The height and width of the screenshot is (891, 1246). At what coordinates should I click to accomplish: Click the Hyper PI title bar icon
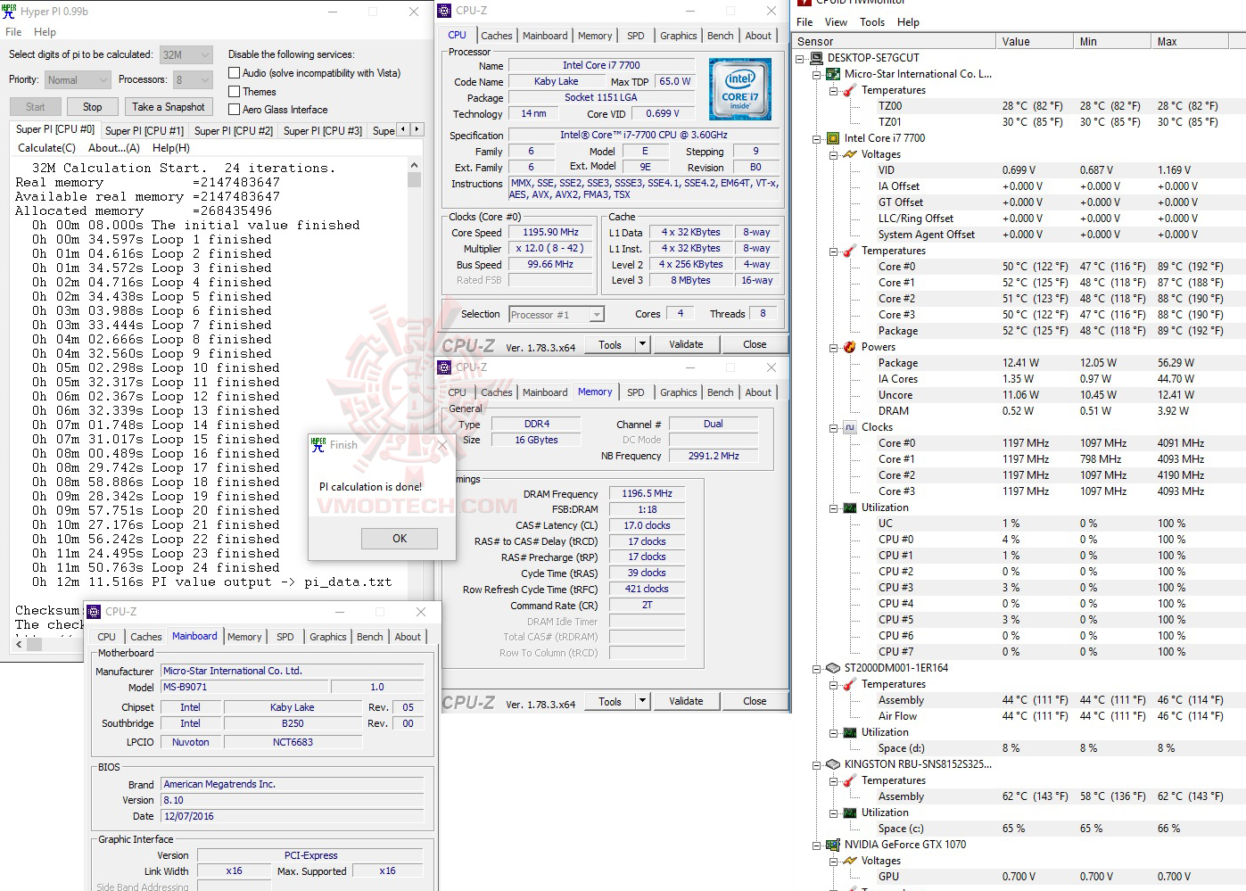pyautogui.click(x=9, y=12)
